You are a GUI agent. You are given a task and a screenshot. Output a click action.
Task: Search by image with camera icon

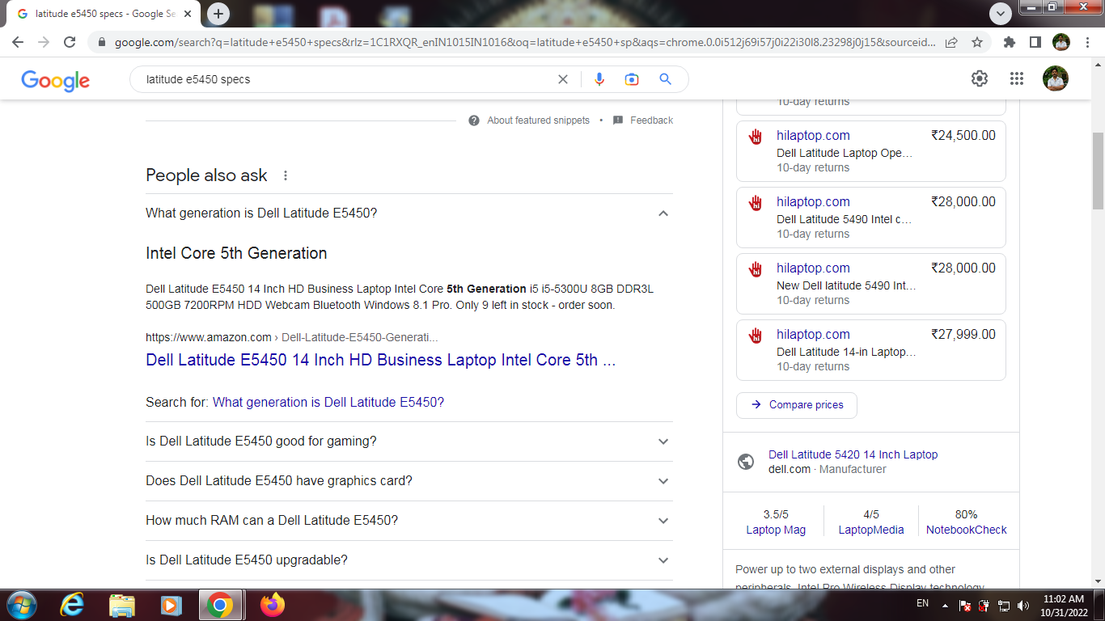(632, 79)
